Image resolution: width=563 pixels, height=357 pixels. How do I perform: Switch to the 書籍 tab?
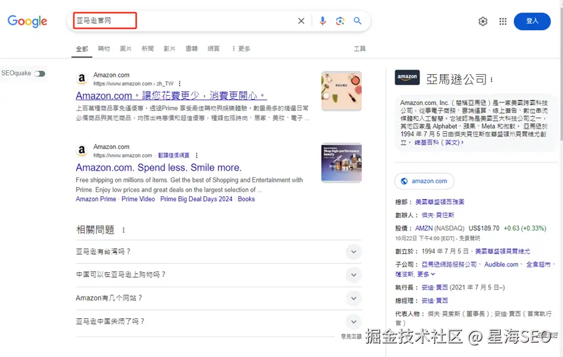[x=191, y=49]
